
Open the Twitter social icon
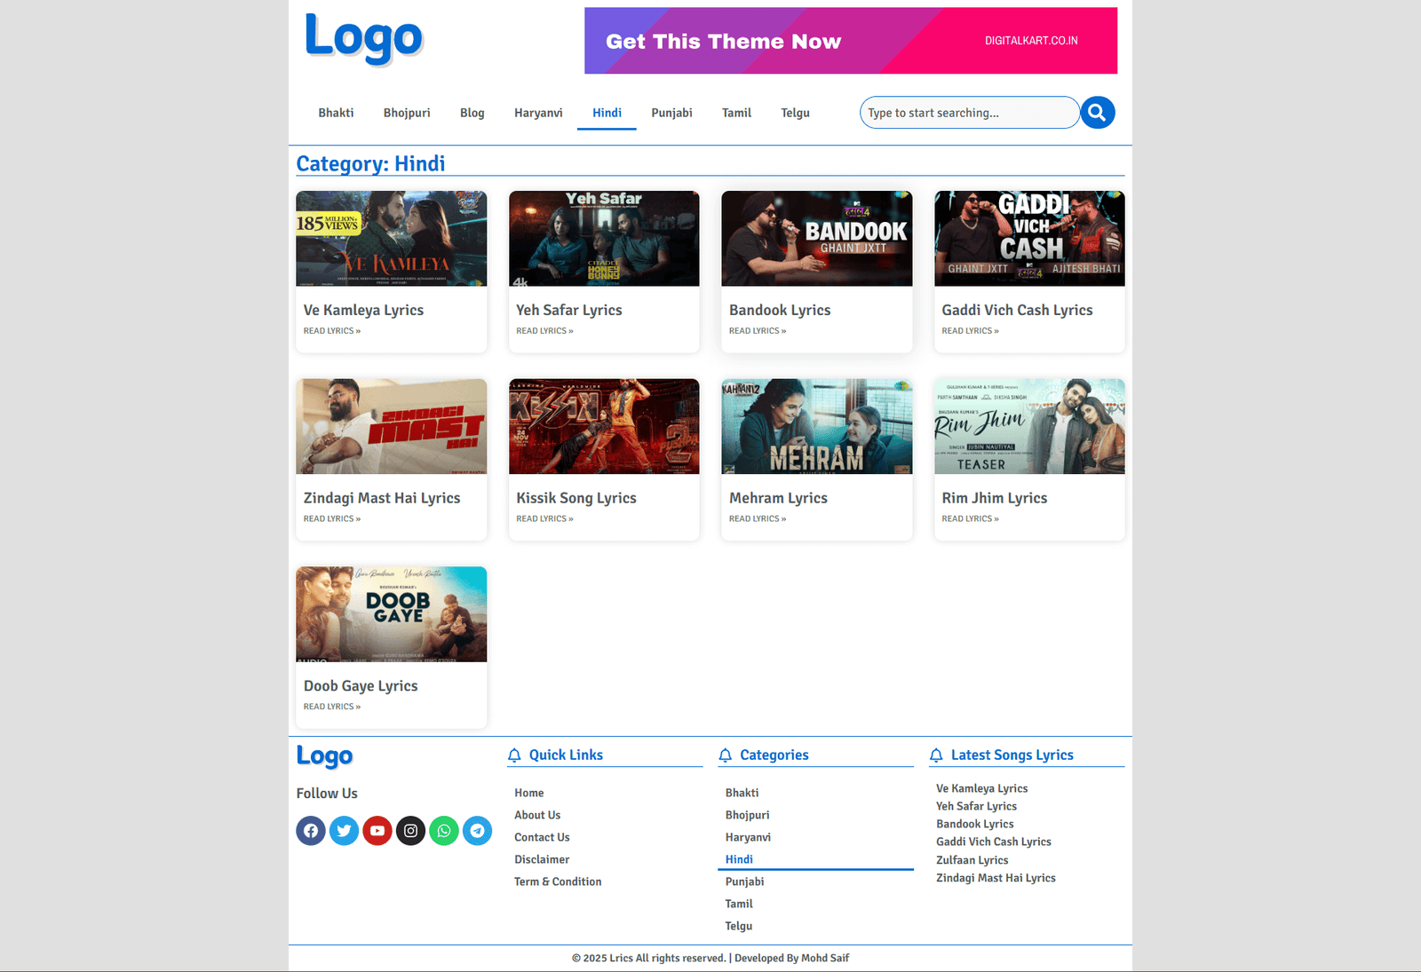click(344, 831)
